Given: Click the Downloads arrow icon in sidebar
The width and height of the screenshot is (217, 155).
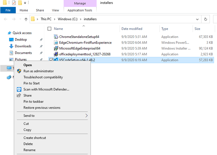Looking at the screenshot, I should point(11,46).
